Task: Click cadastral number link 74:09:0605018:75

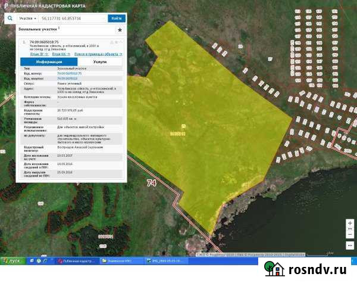Action: 69,74
